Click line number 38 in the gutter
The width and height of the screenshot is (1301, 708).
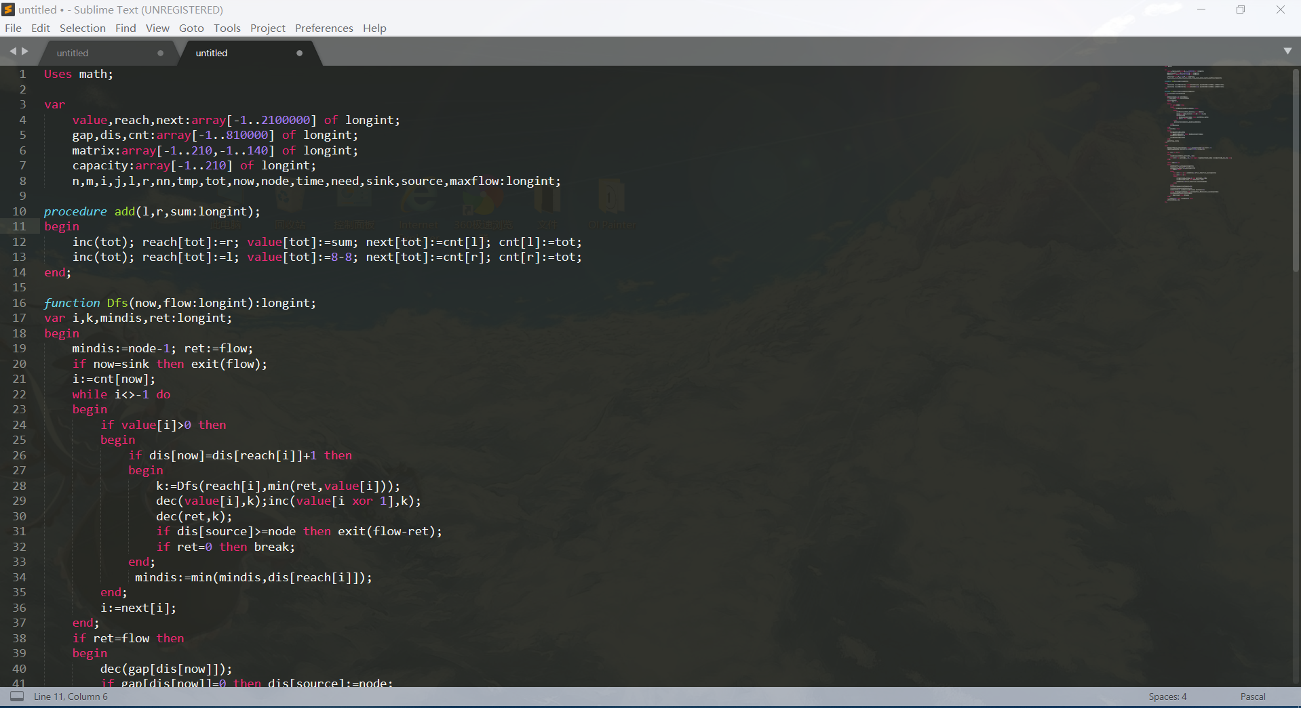[19, 638]
